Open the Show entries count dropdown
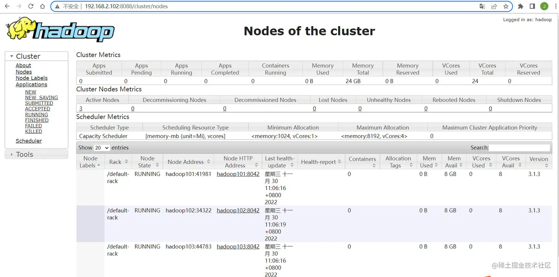This screenshot has width=559, height=277. 102,148
